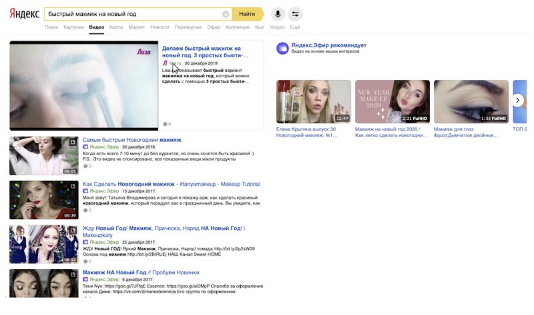The height and width of the screenshot is (315, 534).
Task: Open Елена Крыгина выпуск 30 link
Action: [x=307, y=132]
